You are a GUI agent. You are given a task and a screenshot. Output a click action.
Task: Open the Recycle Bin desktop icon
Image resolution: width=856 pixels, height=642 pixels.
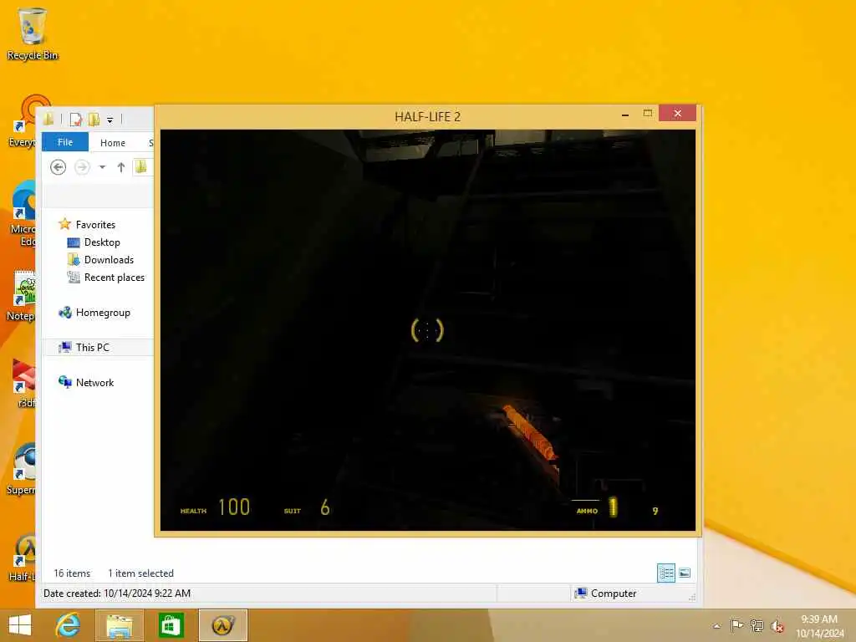pyautogui.click(x=32, y=33)
